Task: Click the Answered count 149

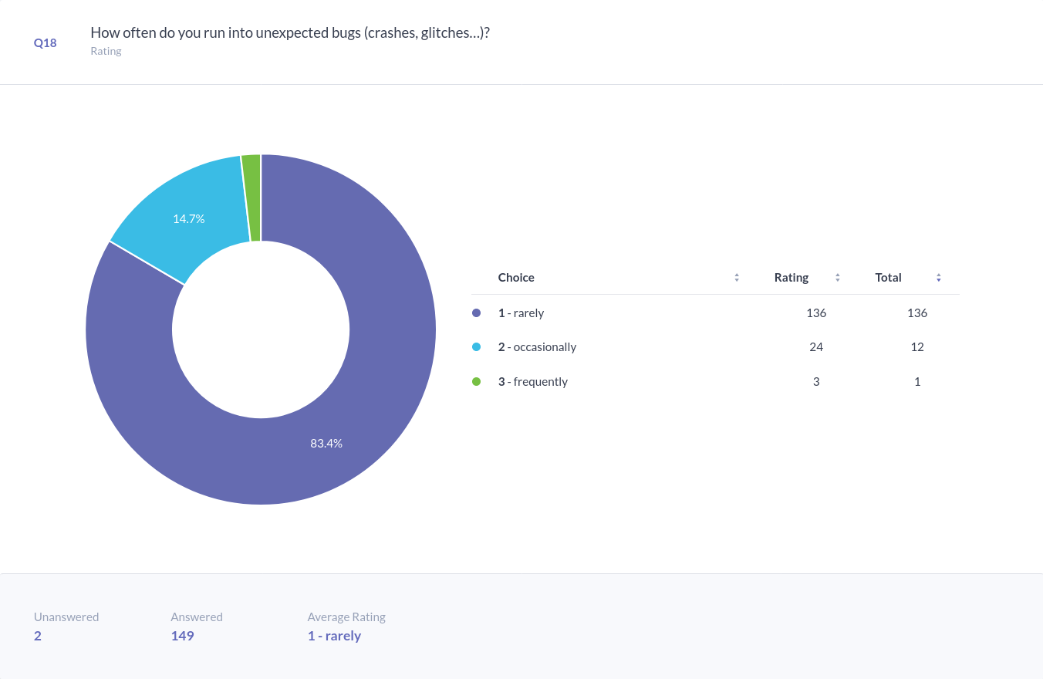Action: click(x=182, y=636)
